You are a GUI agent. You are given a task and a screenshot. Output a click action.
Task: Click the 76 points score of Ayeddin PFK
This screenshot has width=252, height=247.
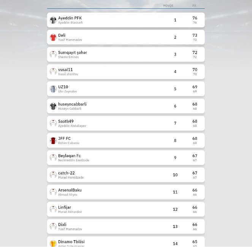[x=195, y=18]
